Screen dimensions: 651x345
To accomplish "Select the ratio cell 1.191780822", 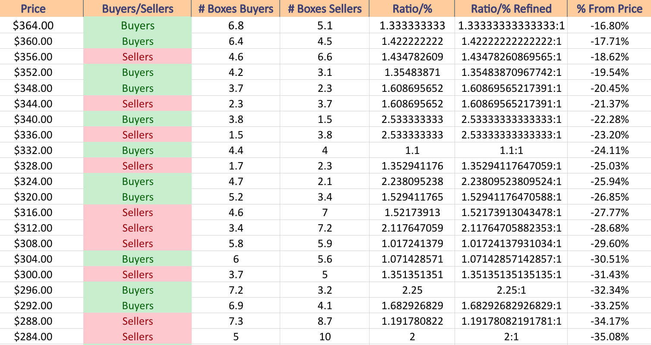I will point(412,321).
